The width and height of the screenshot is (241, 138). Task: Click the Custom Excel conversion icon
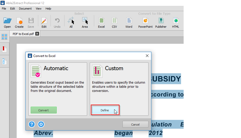pos(97,71)
